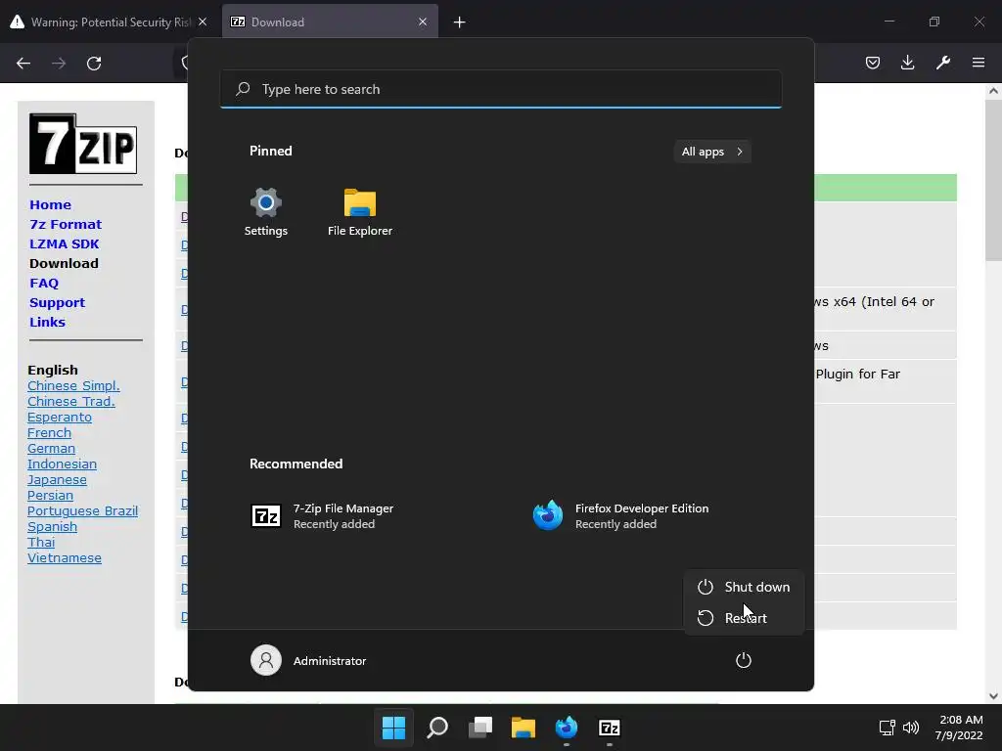Open LZMA SDK link
Screen dimensions: 1002x751
pos(64,243)
